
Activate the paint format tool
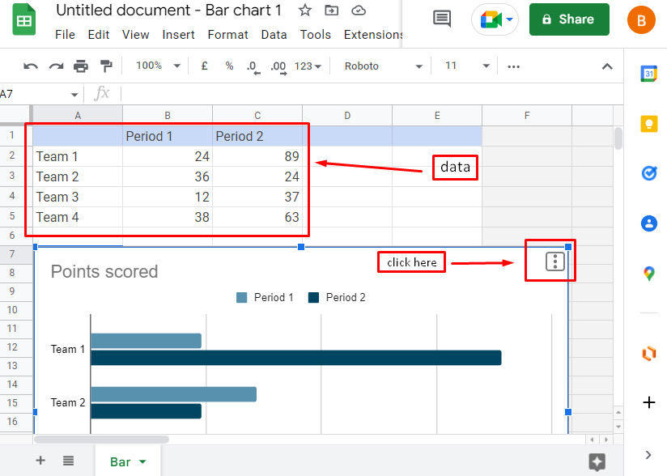pos(106,66)
